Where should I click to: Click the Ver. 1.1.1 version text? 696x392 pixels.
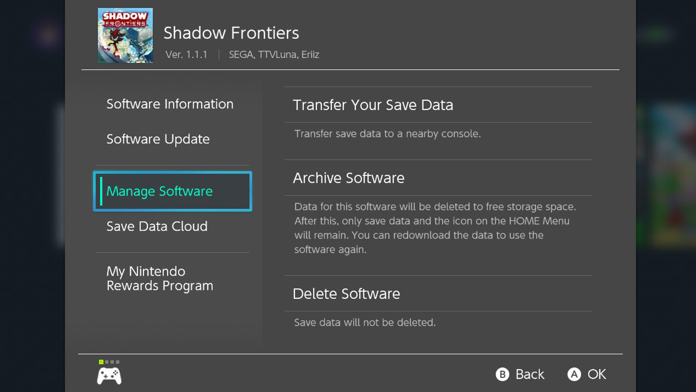(x=187, y=54)
